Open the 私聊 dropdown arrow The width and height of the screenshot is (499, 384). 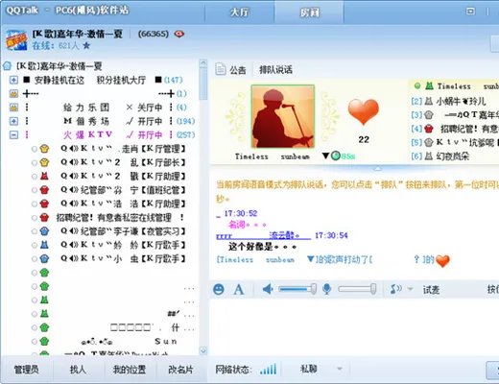(x=340, y=369)
